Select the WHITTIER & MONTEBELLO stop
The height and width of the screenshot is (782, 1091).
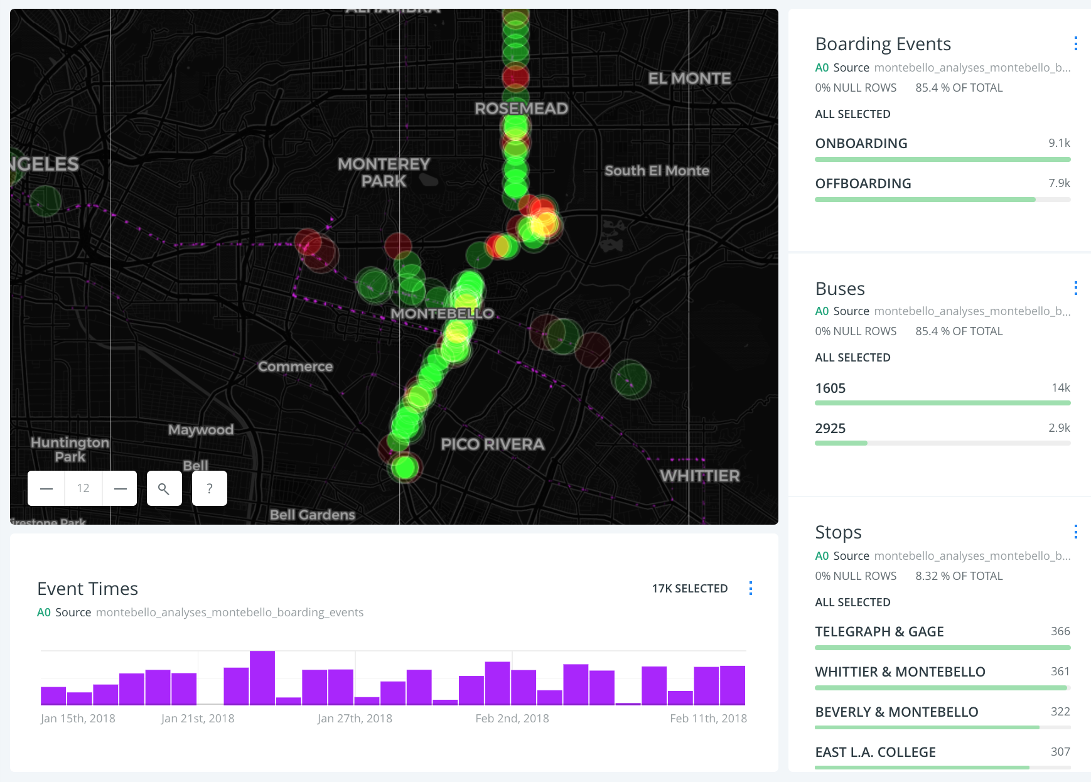pyautogui.click(x=900, y=672)
